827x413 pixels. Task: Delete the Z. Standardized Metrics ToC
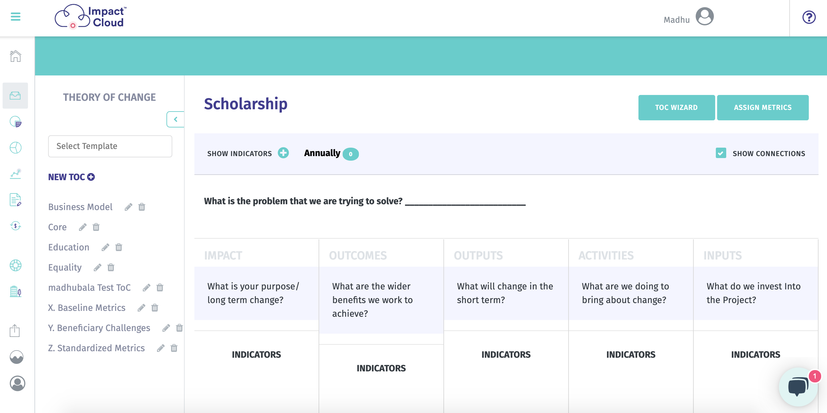click(174, 348)
